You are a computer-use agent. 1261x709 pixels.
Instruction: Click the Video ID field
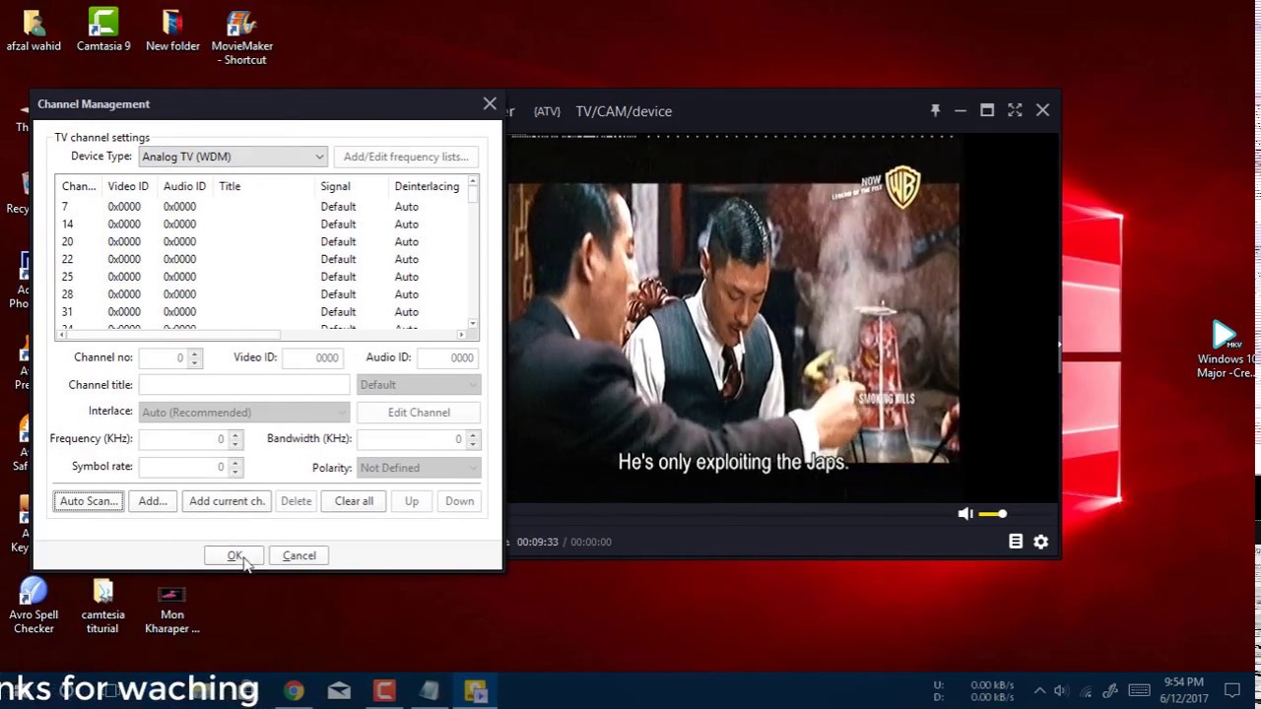click(x=312, y=357)
